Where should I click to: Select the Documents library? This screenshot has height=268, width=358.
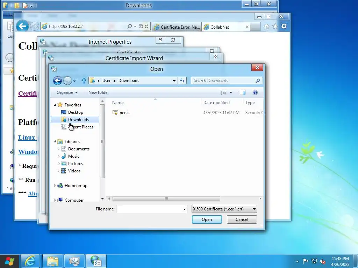click(79, 149)
